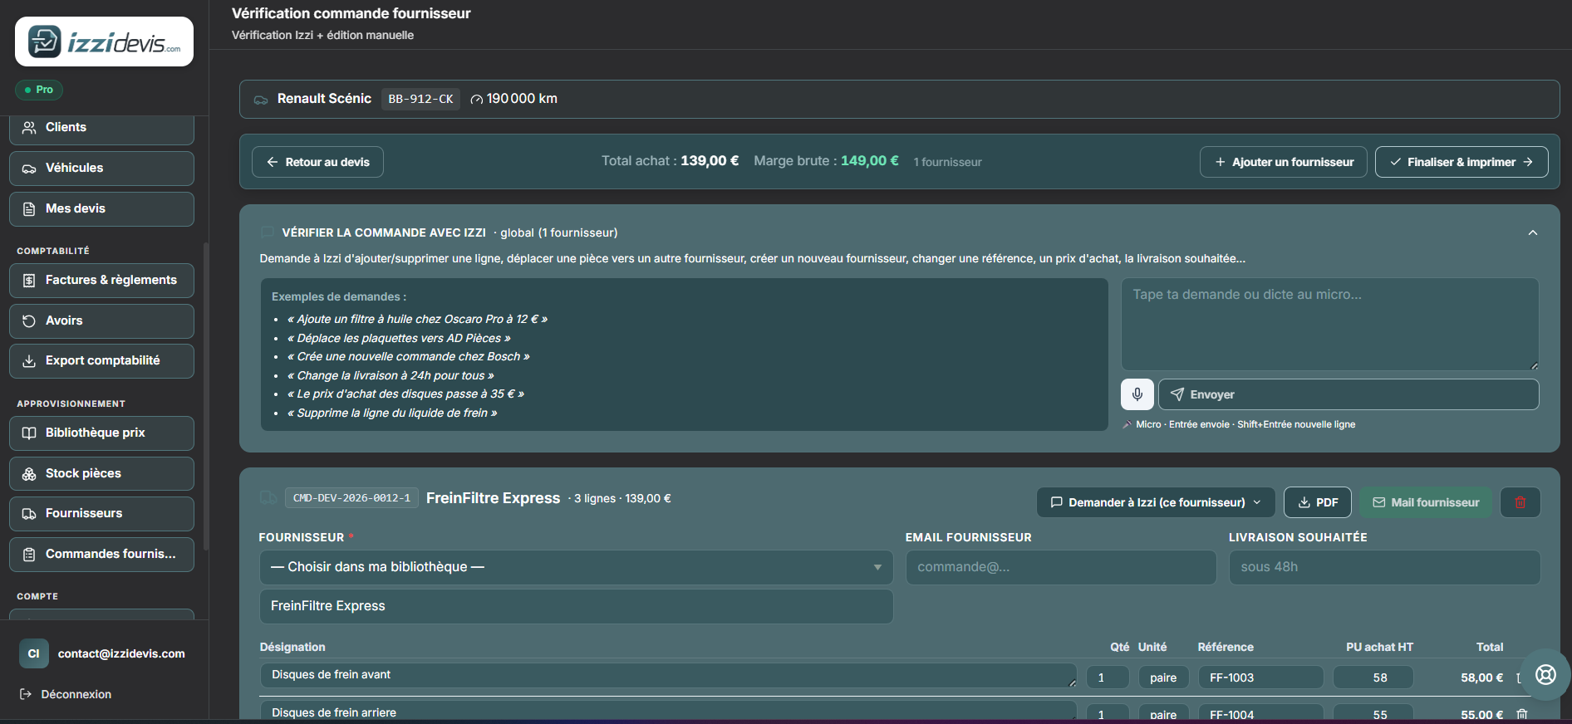Open the Clients menu
Screen dimensions: 1572x724
(x=101, y=128)
